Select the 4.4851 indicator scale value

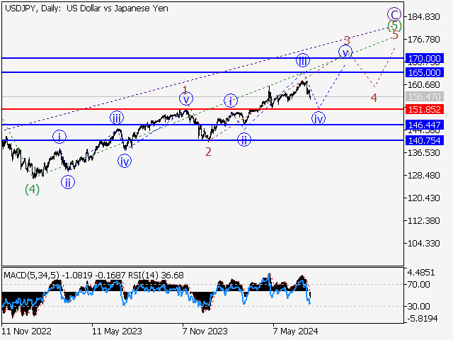[x=421, y=272]
